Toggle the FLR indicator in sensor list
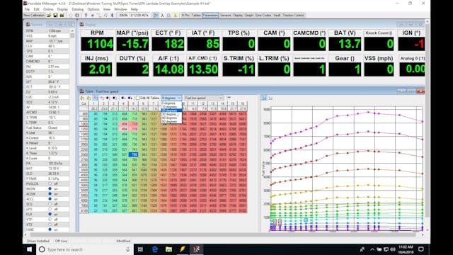This screenshot has width=453, height=255. [x=50, y=214]
